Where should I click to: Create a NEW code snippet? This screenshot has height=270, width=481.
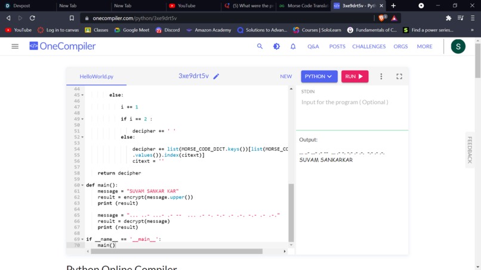tap(286, 76)
